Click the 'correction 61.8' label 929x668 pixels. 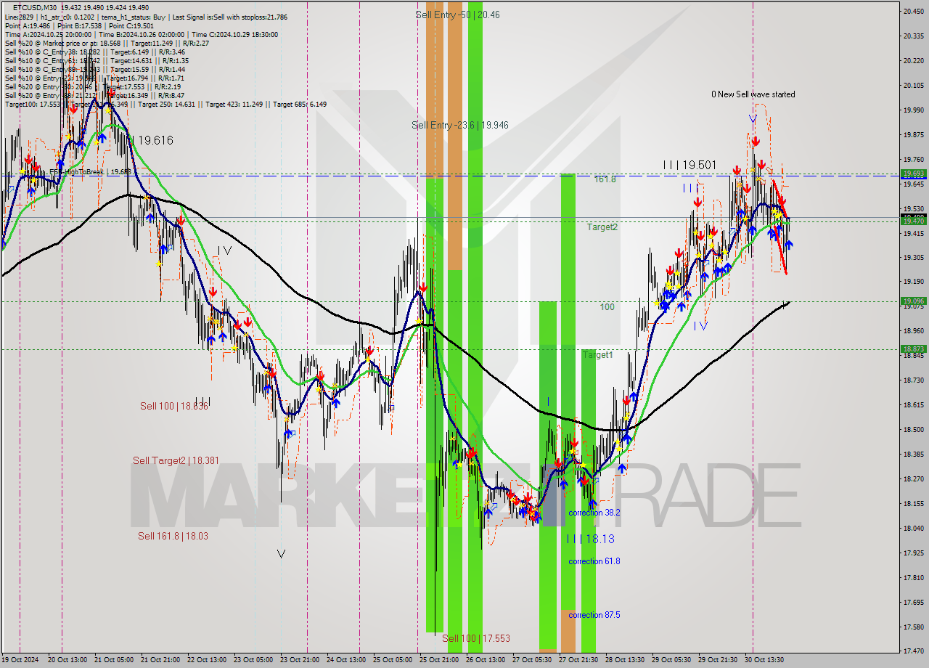tap(594, 561)
